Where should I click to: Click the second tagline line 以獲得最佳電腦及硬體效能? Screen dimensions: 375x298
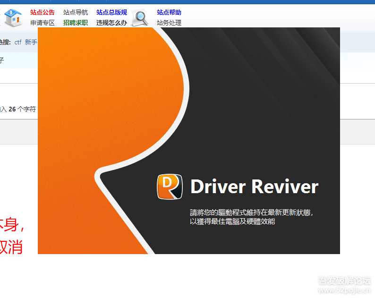(232, 221)
